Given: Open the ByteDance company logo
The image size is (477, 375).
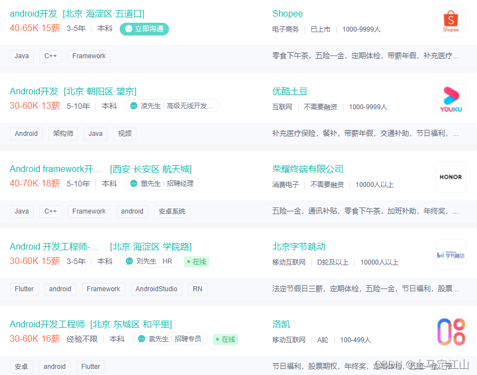Looking at the screenshot, I should tap(451, 255).
